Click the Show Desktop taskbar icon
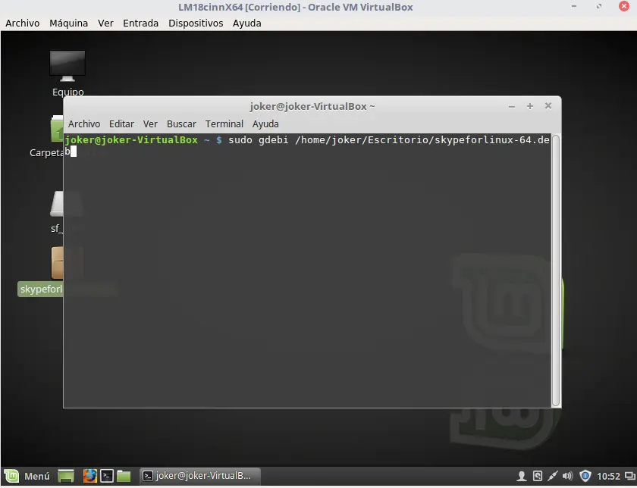The width and height of the screenshot is (637, 488). pyautogui.click(x=66, y=476)
